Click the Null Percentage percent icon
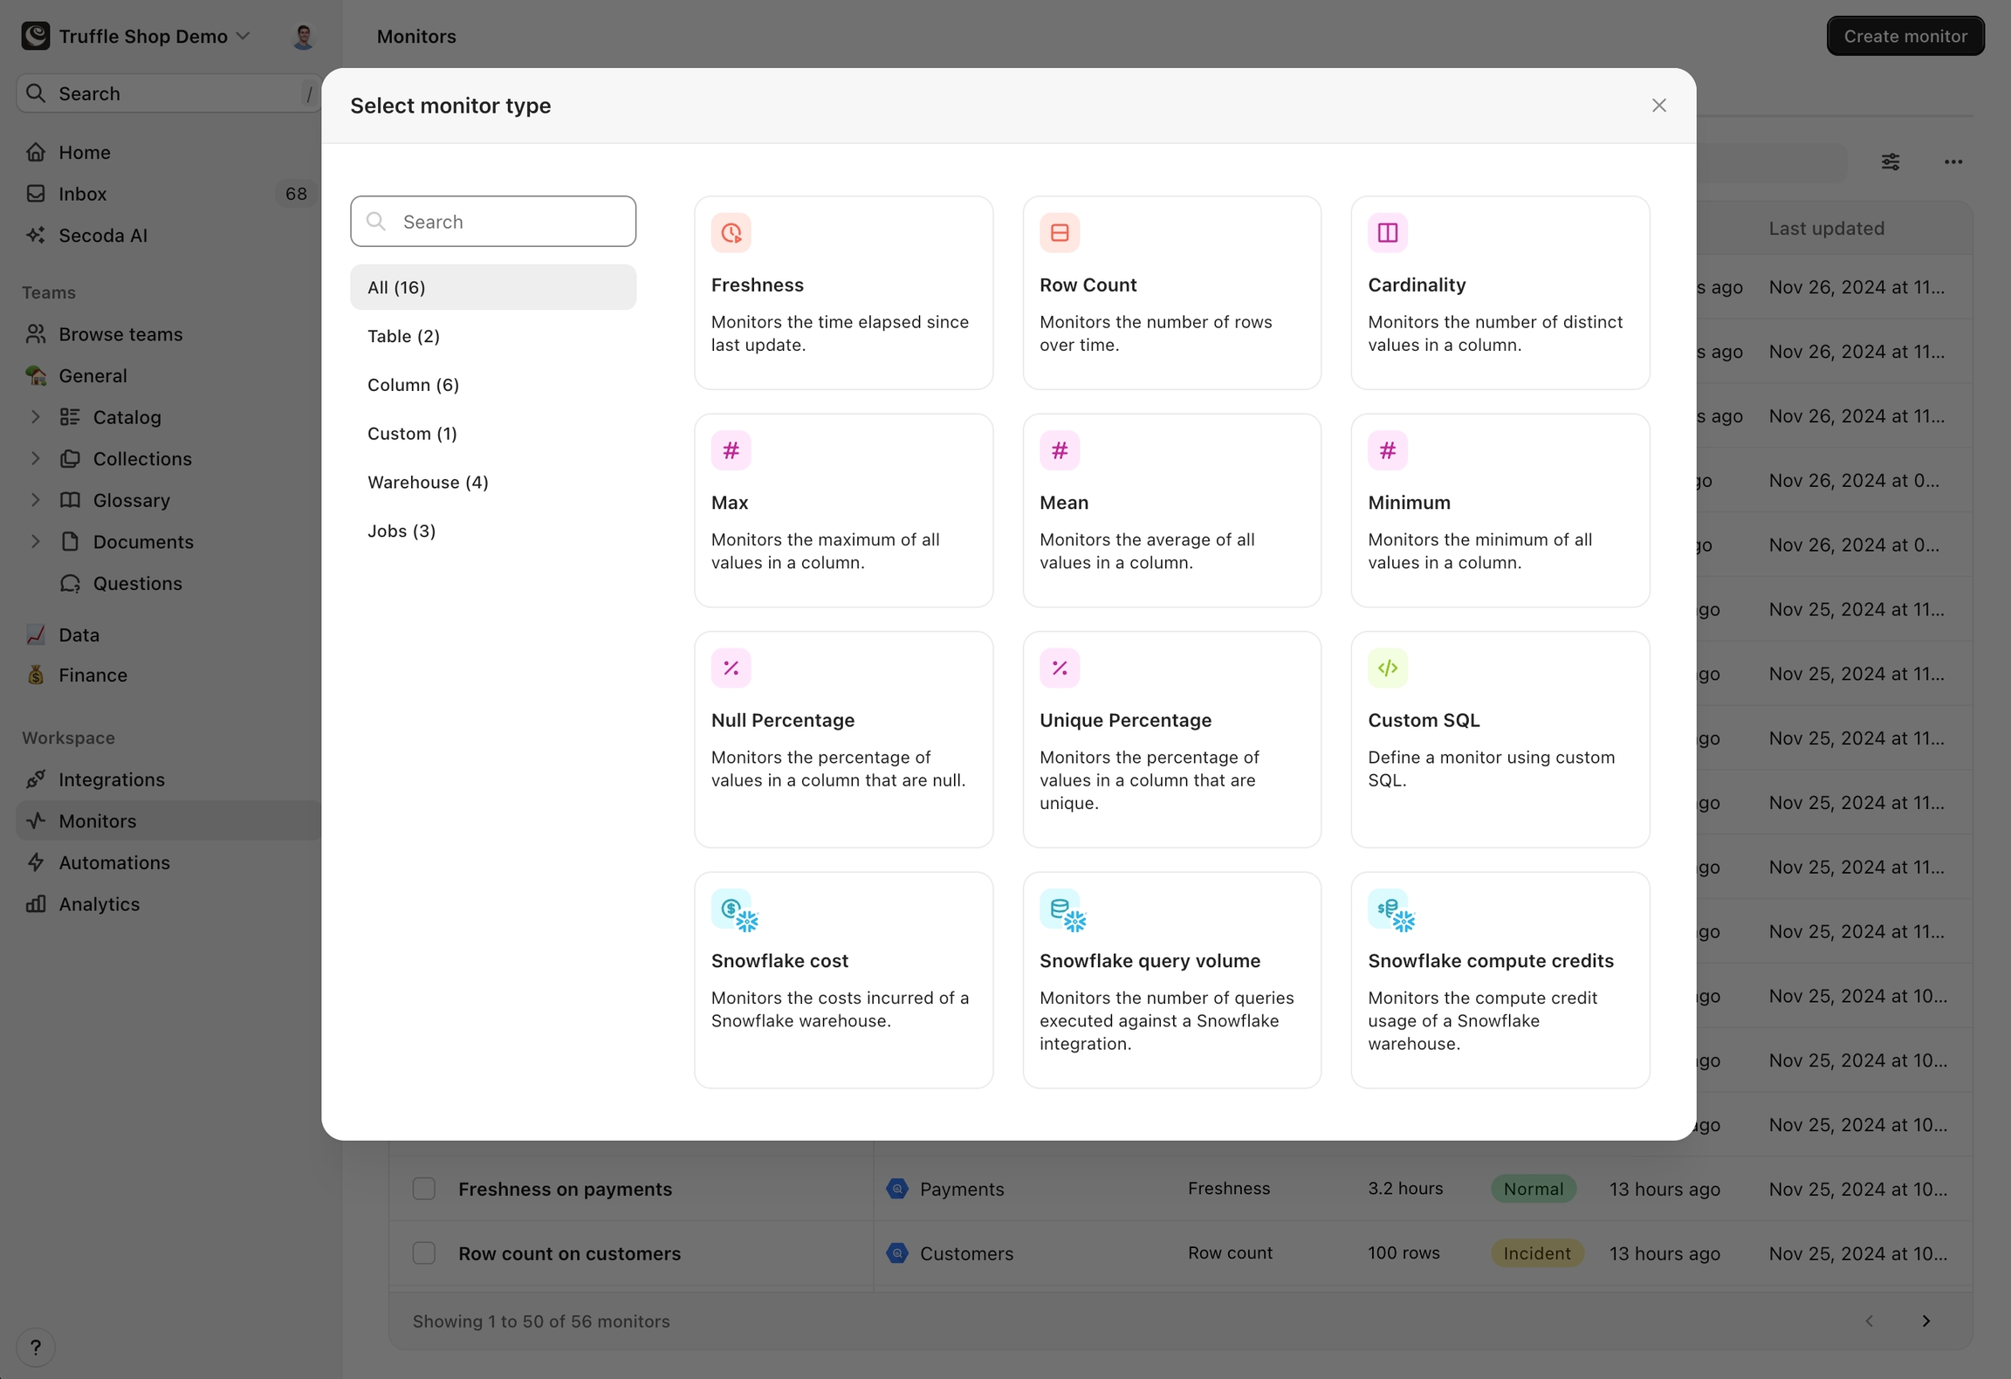Screen dimensions: 2011x1379 click(731, 669)
